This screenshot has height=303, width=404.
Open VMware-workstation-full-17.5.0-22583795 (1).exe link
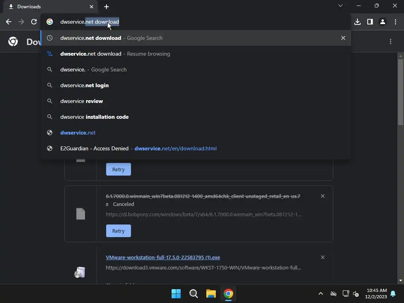pos(163,257)
